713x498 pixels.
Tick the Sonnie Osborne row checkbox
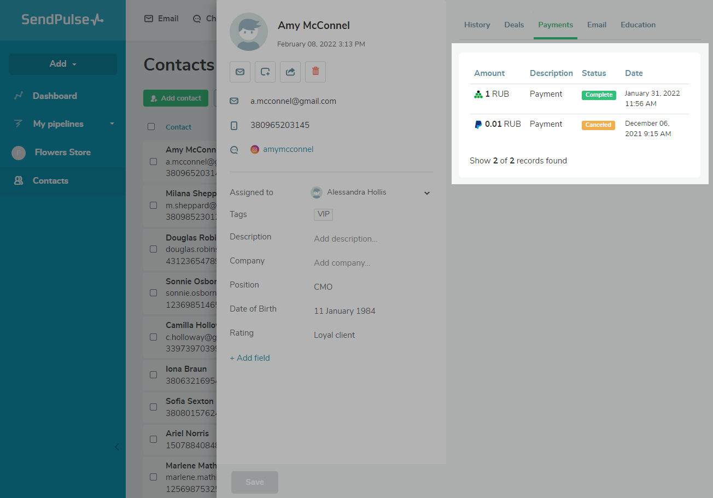point(154,293)
